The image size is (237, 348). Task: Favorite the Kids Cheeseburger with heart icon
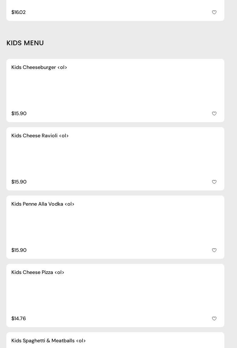214,114
